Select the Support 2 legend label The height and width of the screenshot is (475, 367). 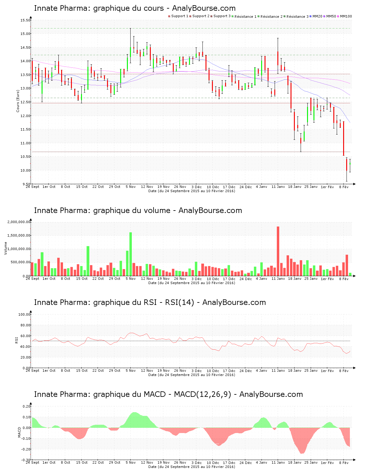pos(201,16)
